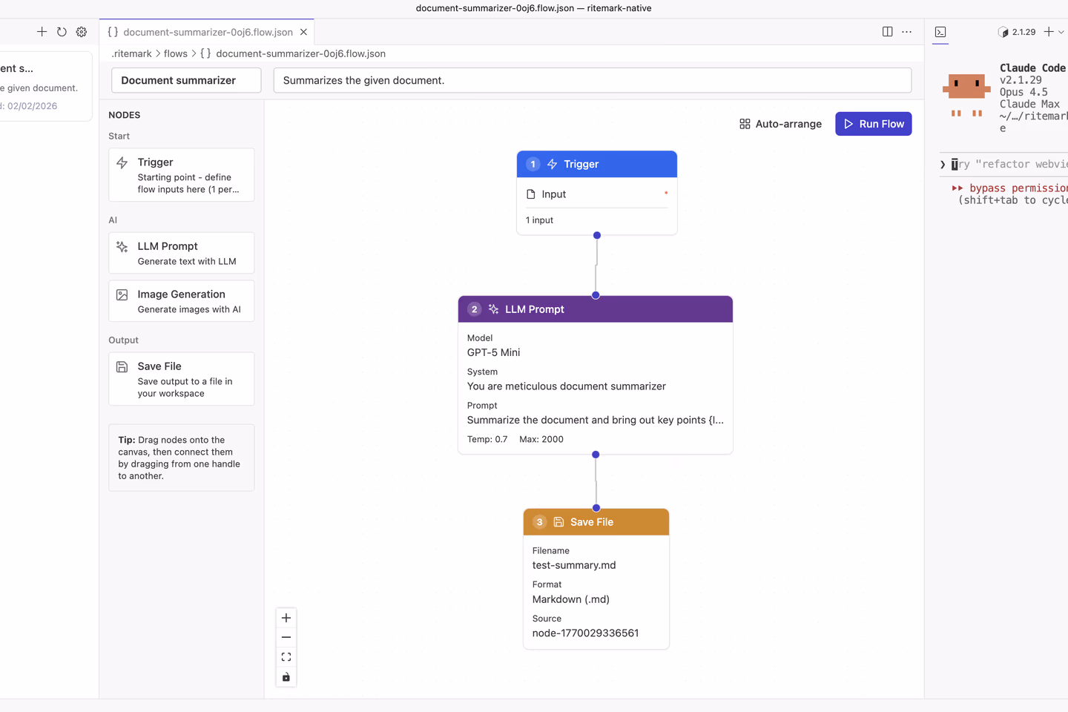Screen dimensions: 1068x712
Task: Select the Trigger node header on the canvas
Action: click(597, 164)
